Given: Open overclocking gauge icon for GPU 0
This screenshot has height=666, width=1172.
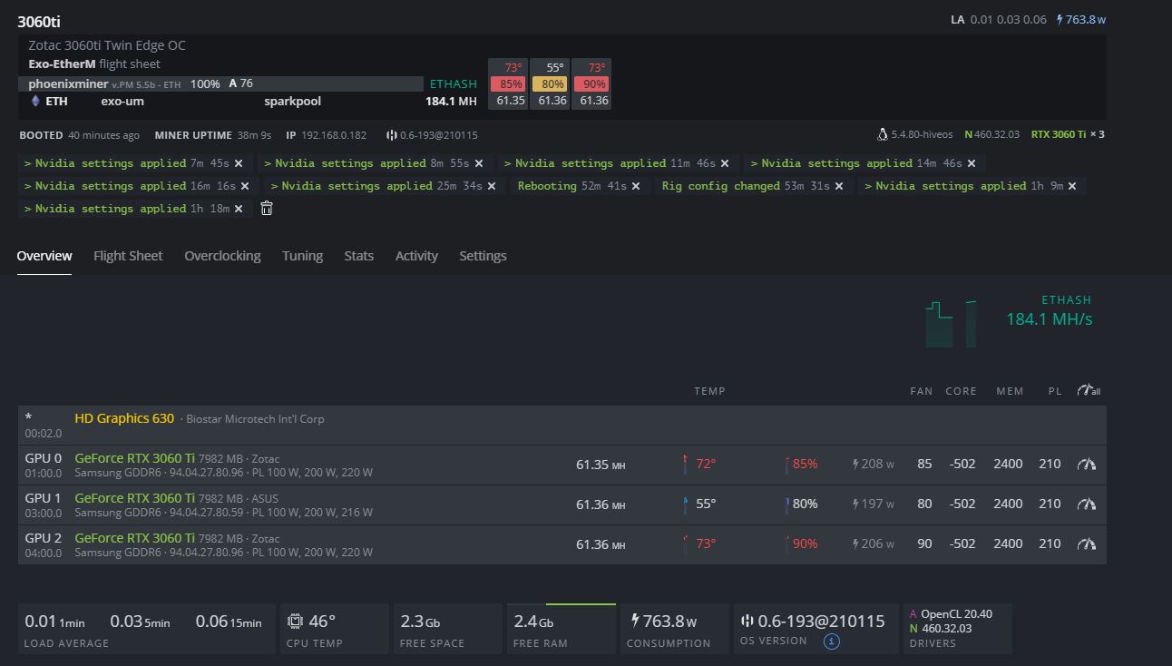Looking at the screenshot, I should (x=1086, y=465).
